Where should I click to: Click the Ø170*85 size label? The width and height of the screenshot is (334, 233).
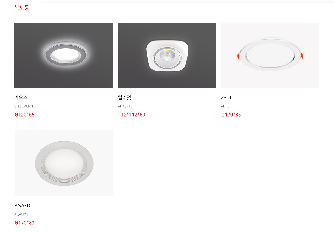point(231,115)
